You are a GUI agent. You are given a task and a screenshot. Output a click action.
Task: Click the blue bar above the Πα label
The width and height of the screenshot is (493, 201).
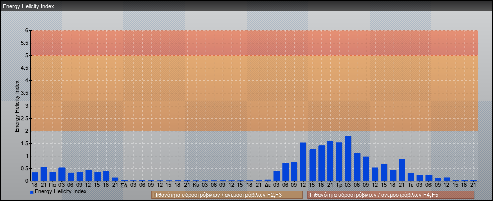tap(52, 176)
